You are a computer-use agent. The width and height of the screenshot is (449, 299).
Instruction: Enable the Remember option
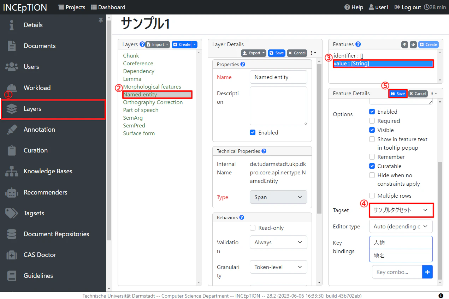click(x=372, y=157)
